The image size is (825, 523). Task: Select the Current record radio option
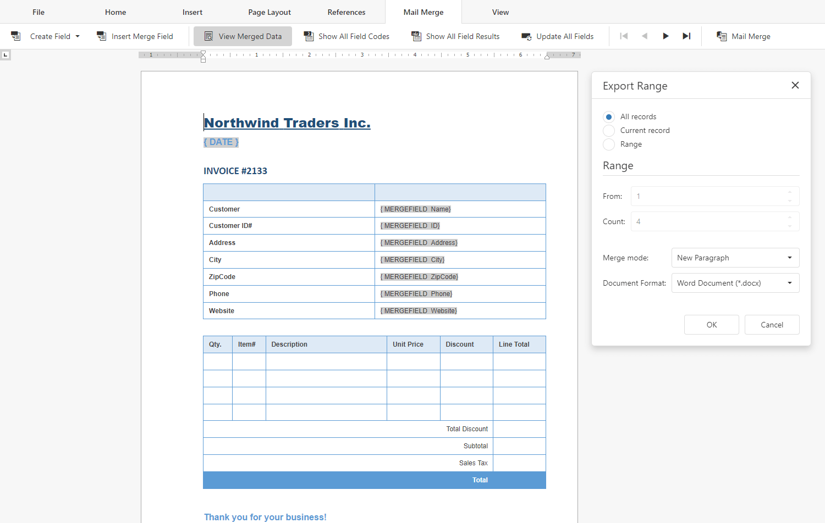click(609, 131)
